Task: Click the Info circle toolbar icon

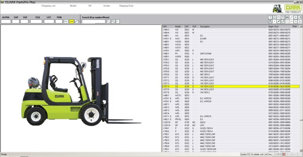Action: (275, 17)
